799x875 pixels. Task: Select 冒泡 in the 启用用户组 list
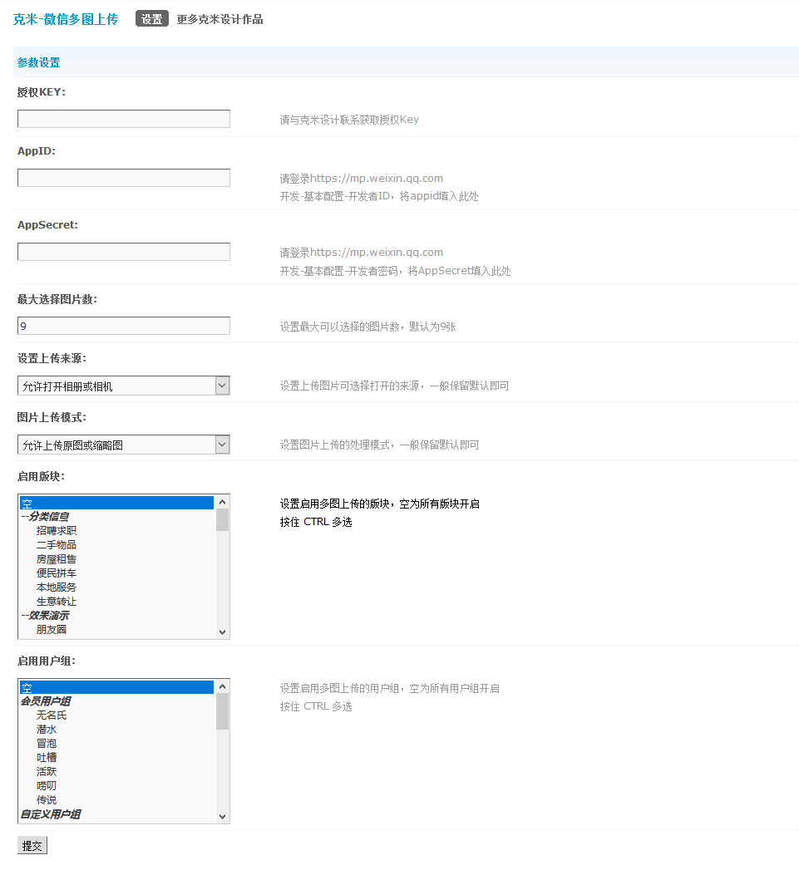(47, 744)
